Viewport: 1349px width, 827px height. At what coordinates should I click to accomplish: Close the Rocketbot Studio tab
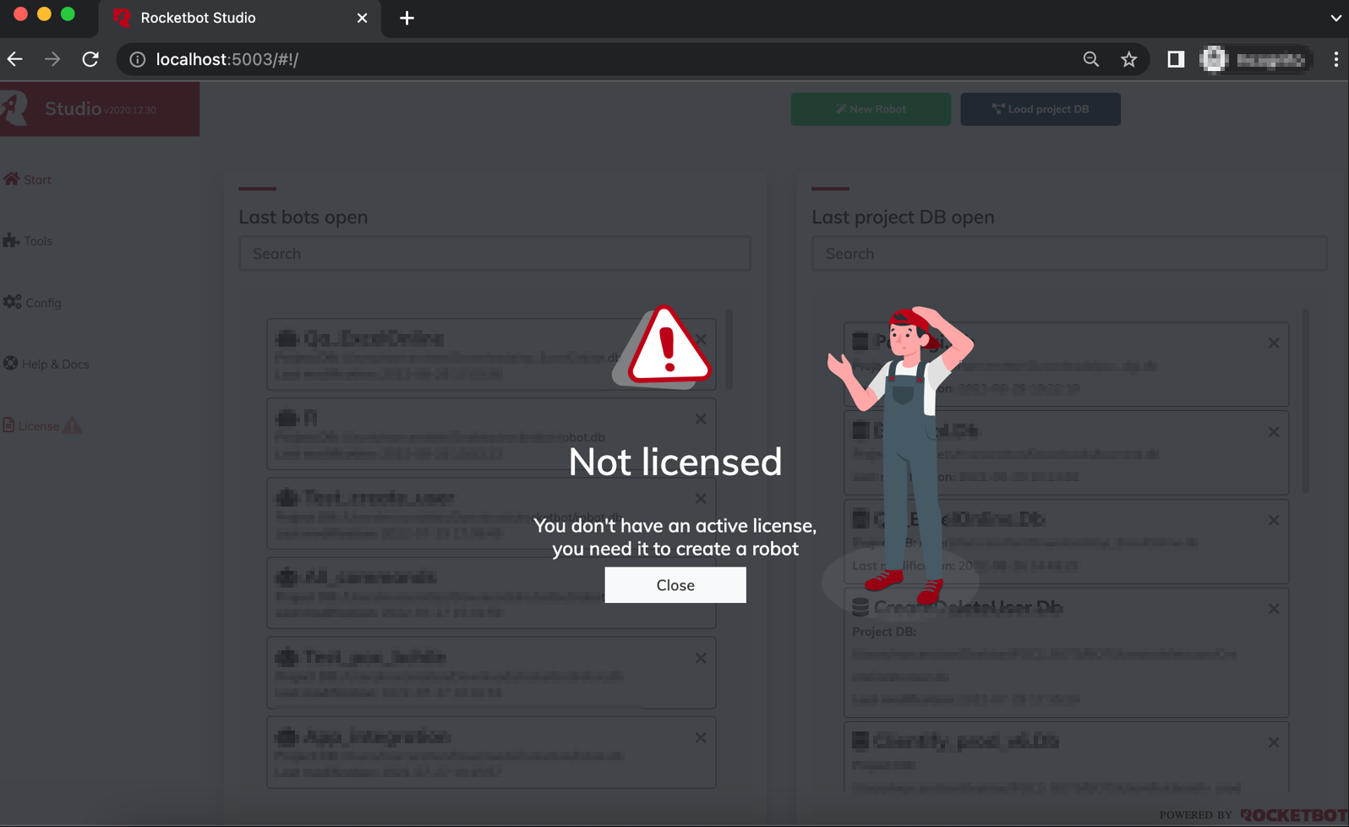coord(362,18)
